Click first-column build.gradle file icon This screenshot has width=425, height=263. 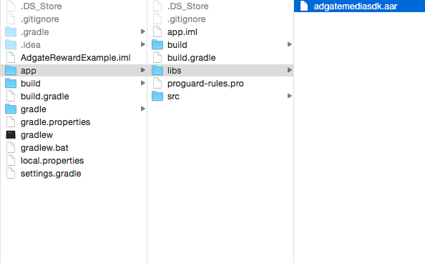pos(11,96)
